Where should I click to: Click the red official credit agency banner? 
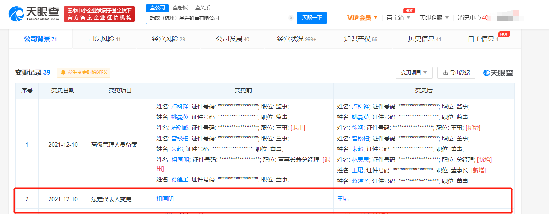click(99, 14)
